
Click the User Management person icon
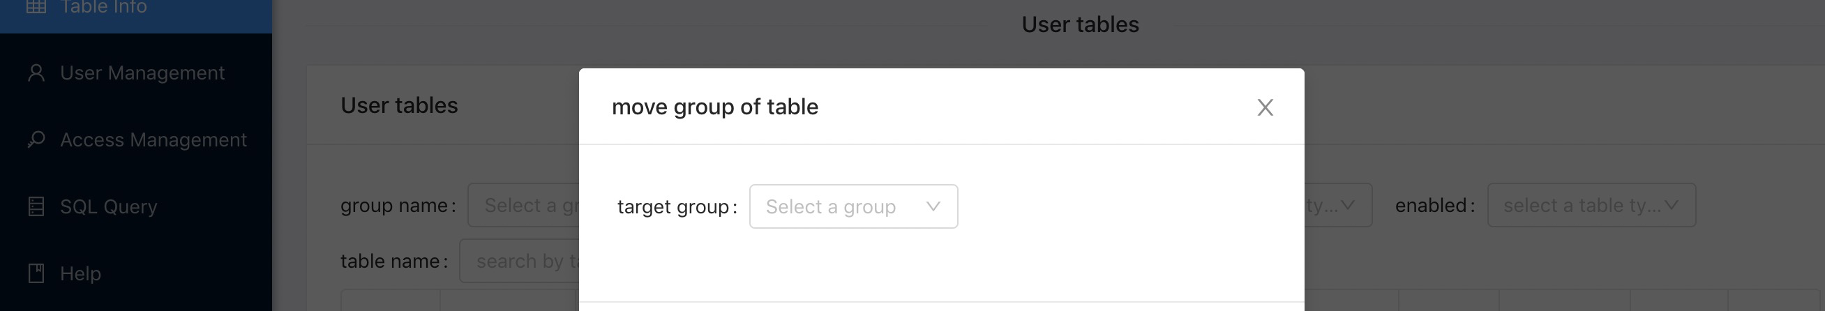36,73
